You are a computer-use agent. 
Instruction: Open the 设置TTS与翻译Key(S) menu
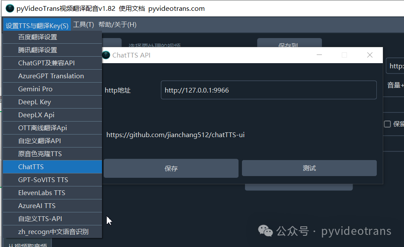tap(37, 25)
